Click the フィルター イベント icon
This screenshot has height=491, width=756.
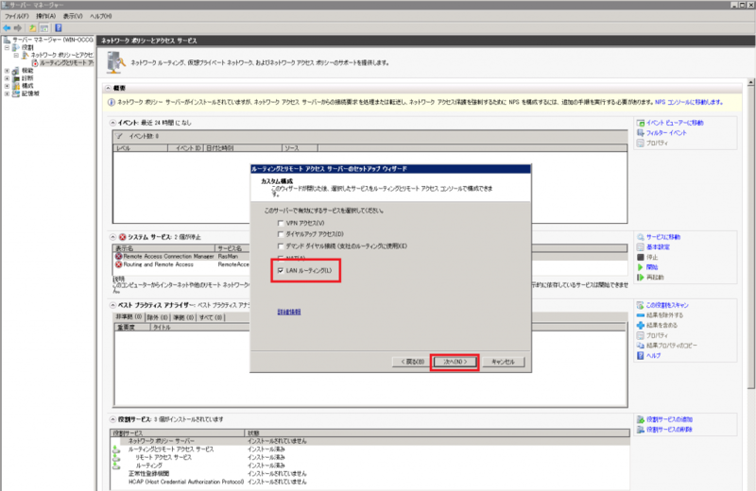pyautogui.click(x=641, y=133)
